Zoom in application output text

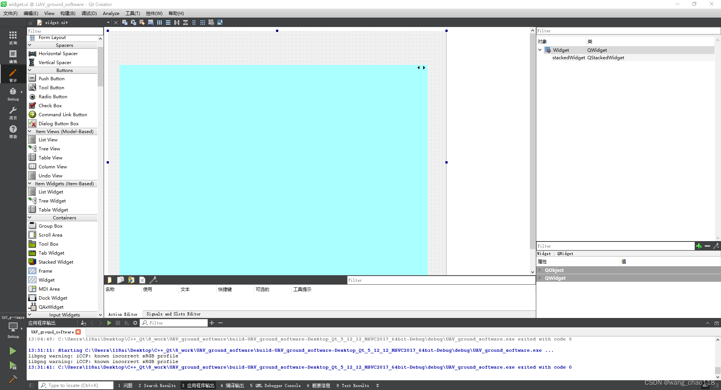click(x=212, y=323)
